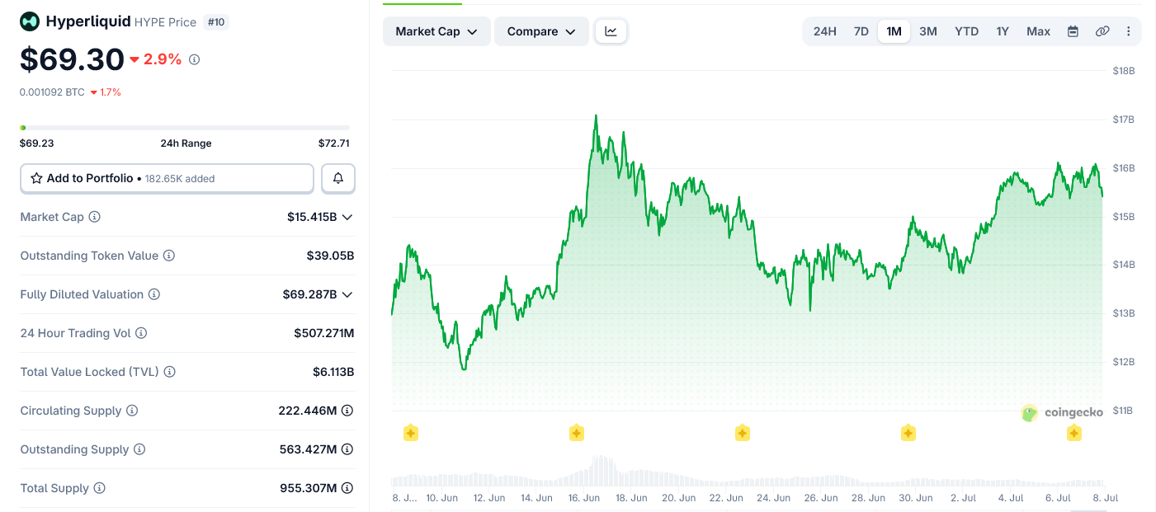This screenshot has width=1156, height=512.
Task: Select 24H time range
Action: 825,31
